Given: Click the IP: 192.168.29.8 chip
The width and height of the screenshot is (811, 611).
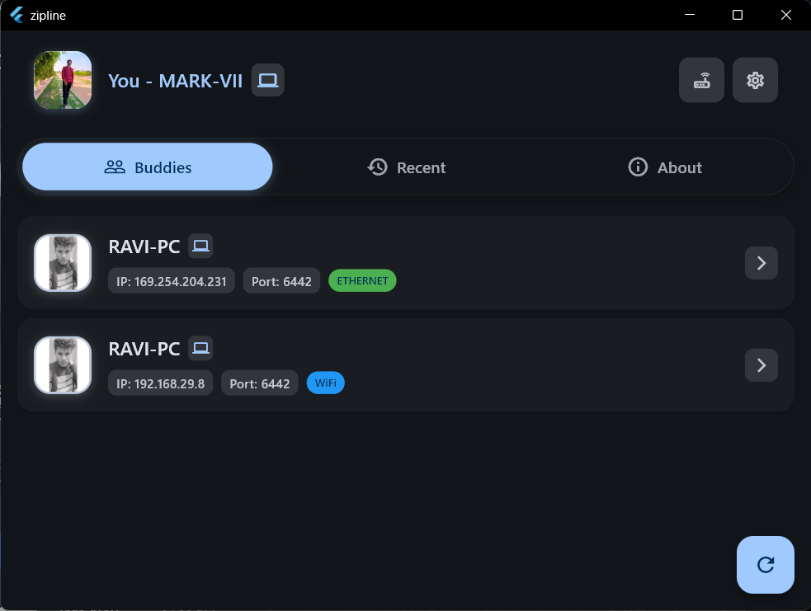Looking at the screenshot, I should pyautogui.click(x=161, y=383).
